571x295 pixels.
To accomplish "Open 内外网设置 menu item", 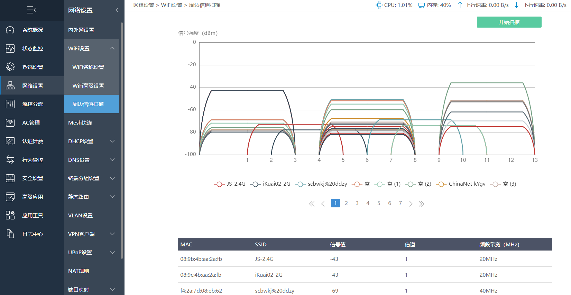I will pyautogui.click(x=92, y=30).
